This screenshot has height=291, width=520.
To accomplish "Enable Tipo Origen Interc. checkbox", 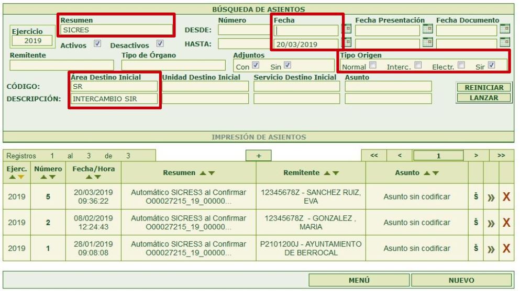I will [418, 65].
